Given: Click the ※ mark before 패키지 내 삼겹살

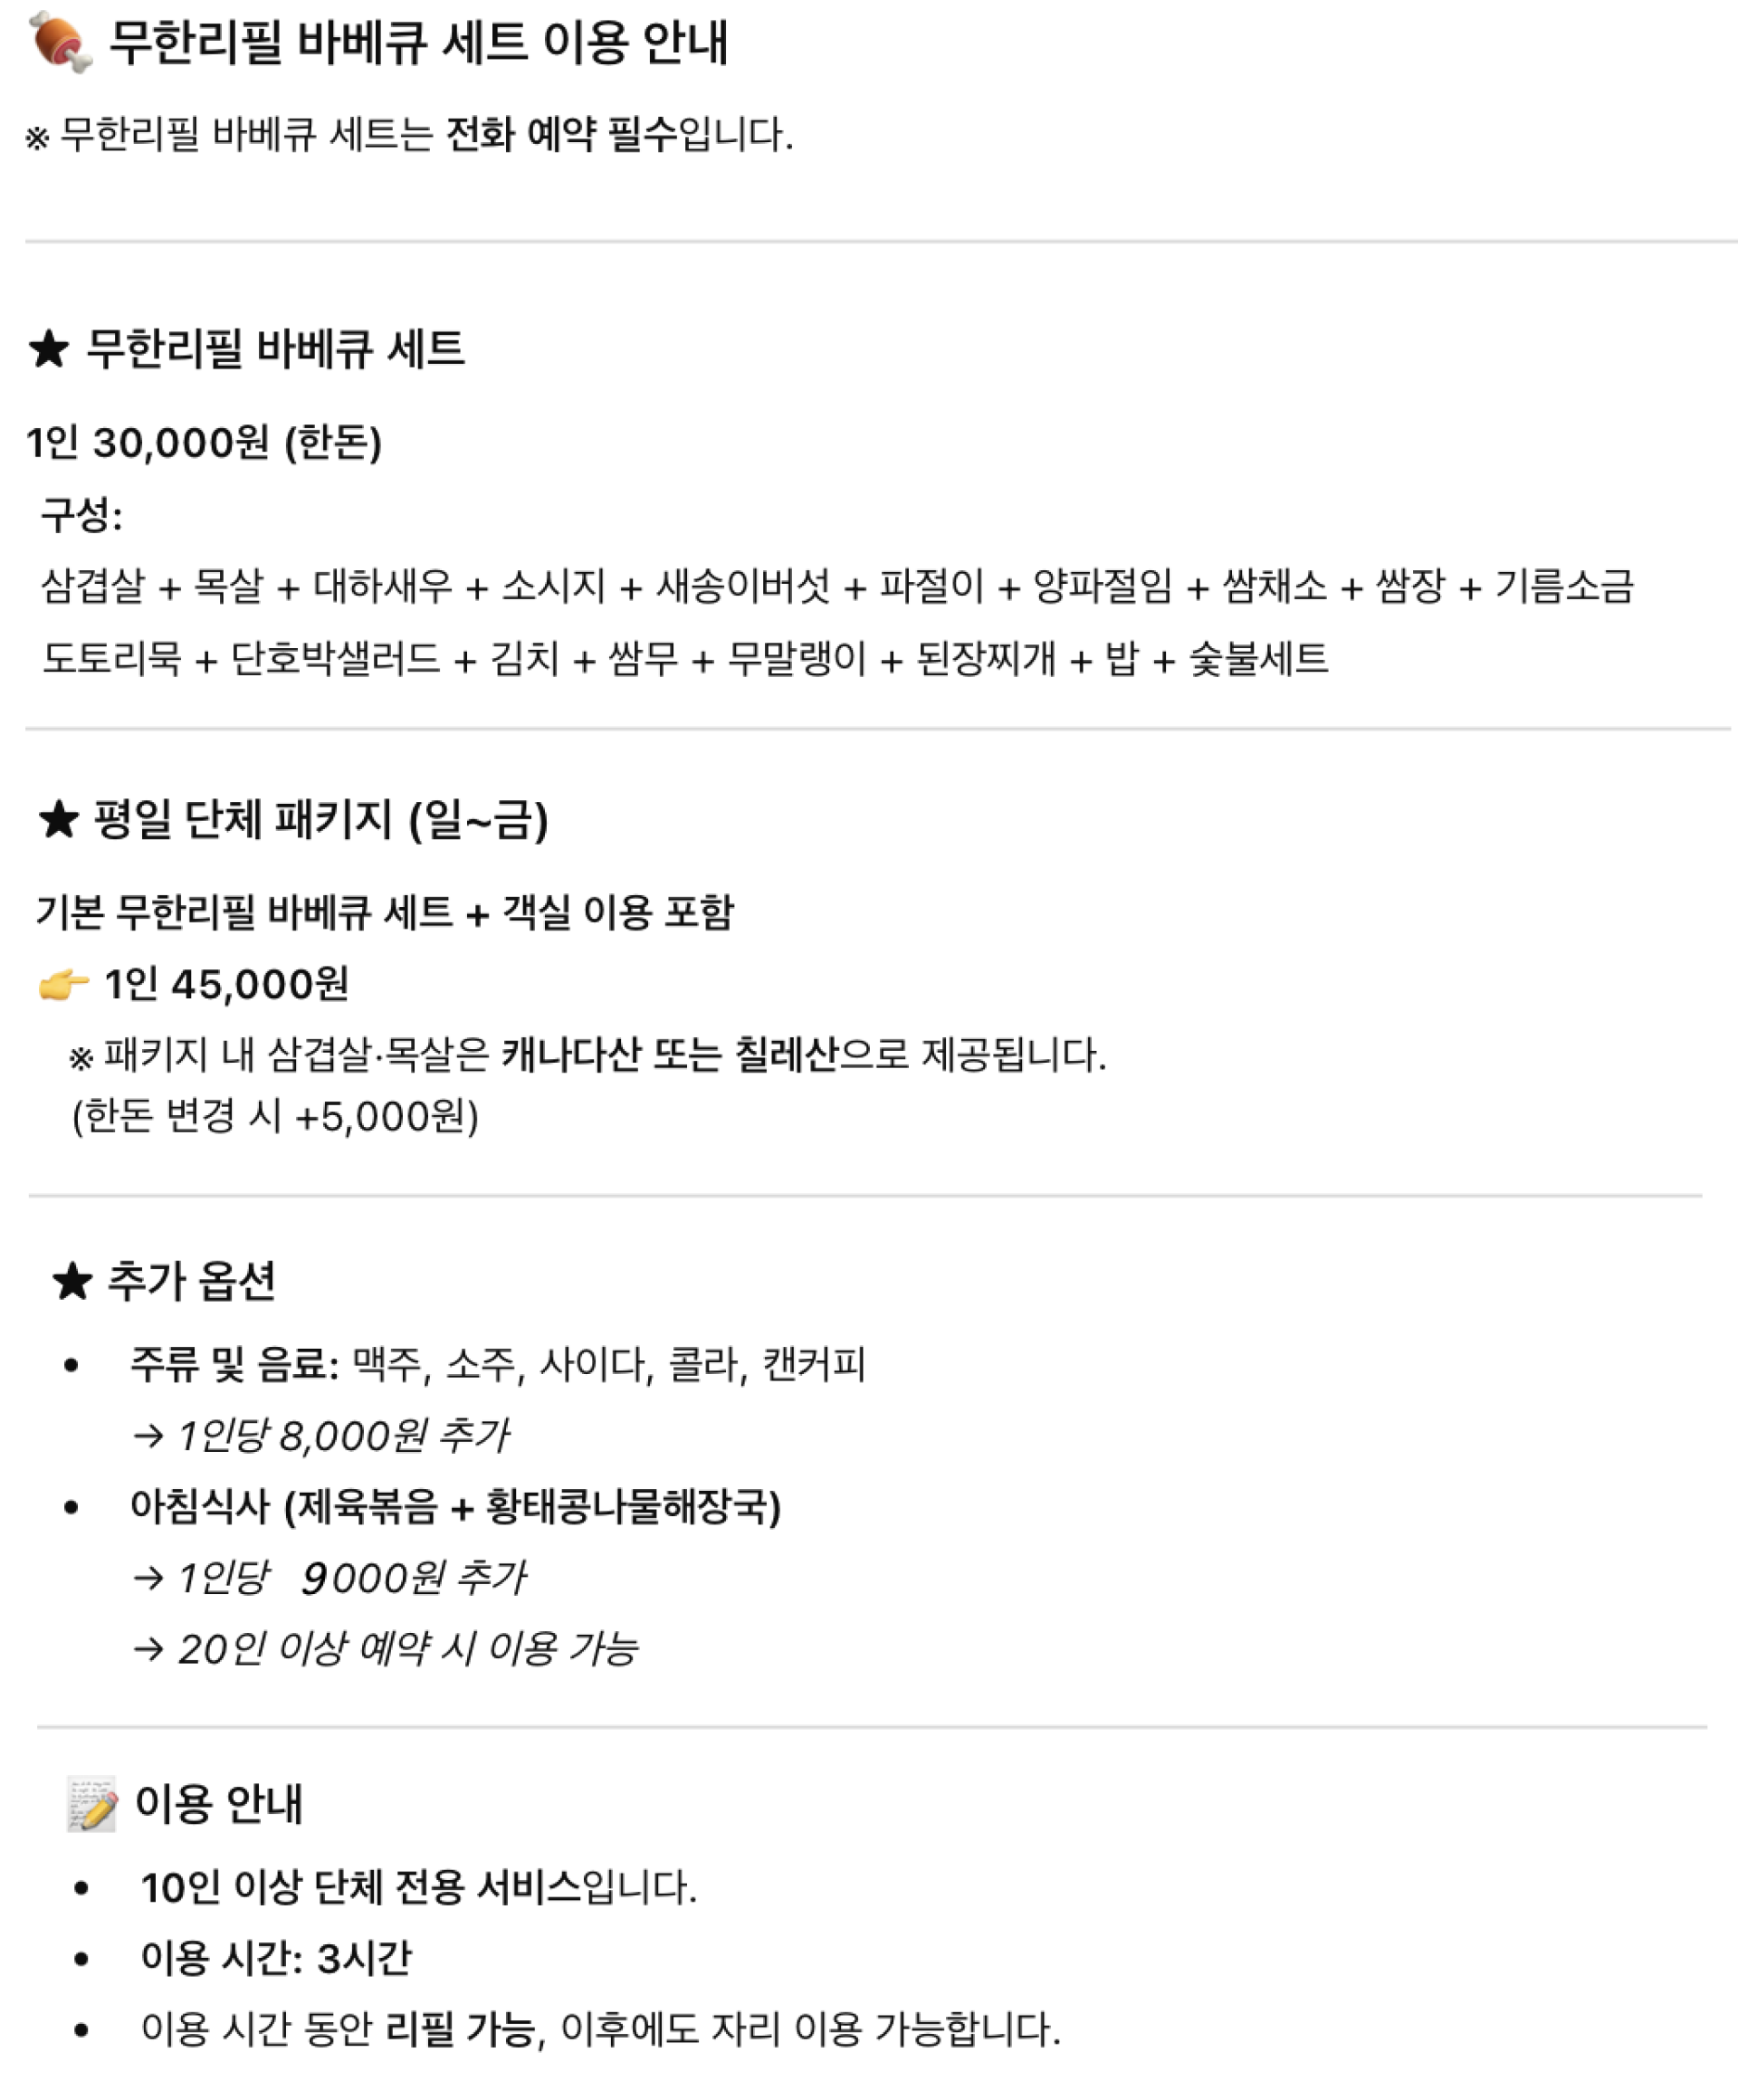Looking at the screenshot, I should pyautogui.click(x=81, y=1057).
